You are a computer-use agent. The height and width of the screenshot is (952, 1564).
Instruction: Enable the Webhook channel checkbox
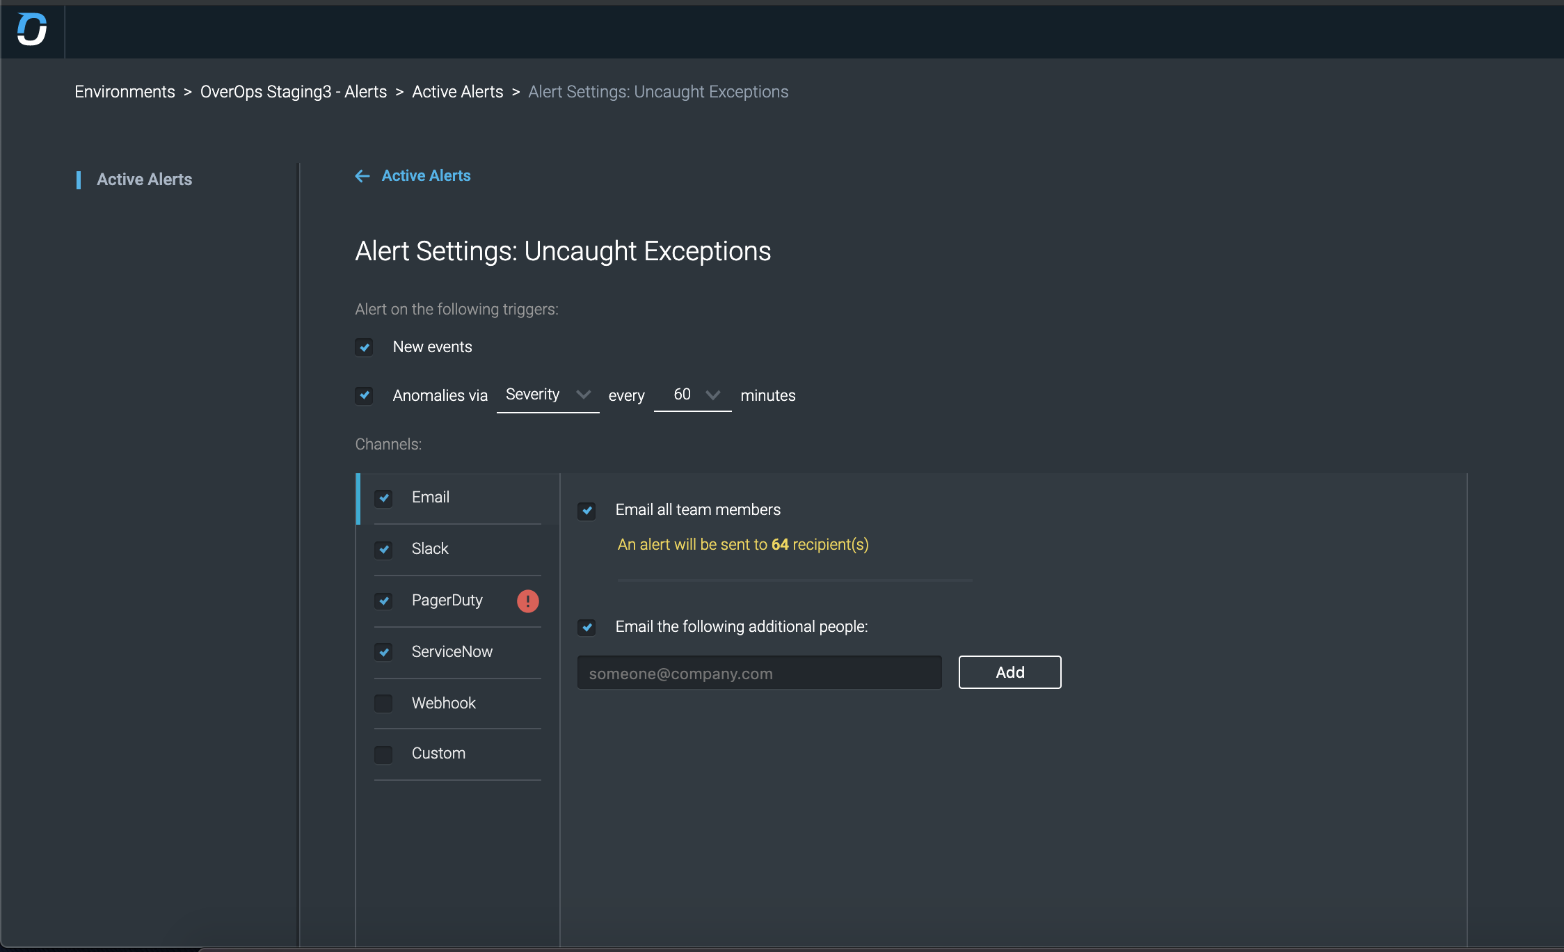coord(383,704)
